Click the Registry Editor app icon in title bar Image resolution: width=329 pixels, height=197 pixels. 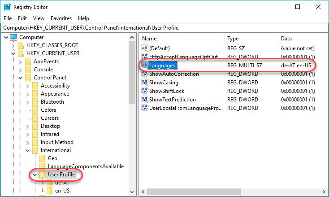7,7
